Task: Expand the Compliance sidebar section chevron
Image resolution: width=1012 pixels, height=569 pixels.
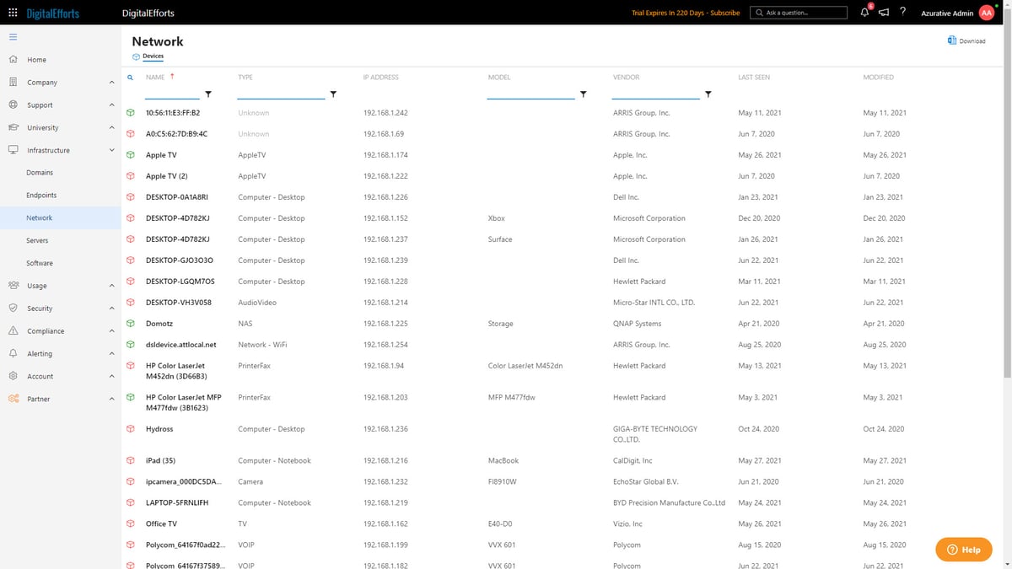Action: [x=112, y=331]
